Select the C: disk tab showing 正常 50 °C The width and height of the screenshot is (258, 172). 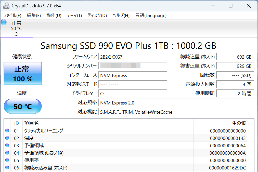click(x=17, y=28)
